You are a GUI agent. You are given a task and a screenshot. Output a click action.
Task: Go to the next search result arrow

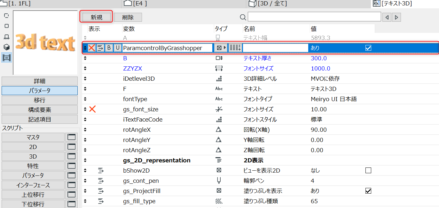click(x=396, y=17)
